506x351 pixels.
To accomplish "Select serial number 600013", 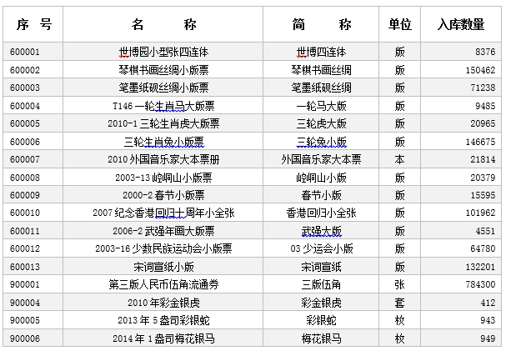I will point(25,267).
